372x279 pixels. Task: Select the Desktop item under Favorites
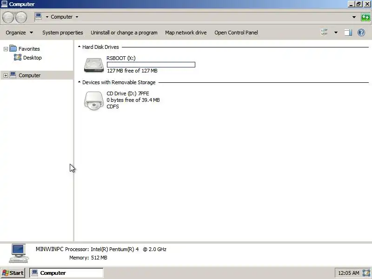[x=32, y=58]
